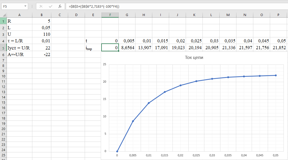Click the Insert Function fx icon
Image resolution: width=288 pixels, height=160 pixels.
click(60, 6)
